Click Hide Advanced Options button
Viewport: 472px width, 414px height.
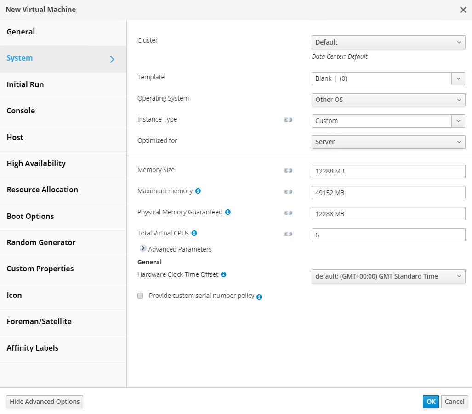pos(45,402)
